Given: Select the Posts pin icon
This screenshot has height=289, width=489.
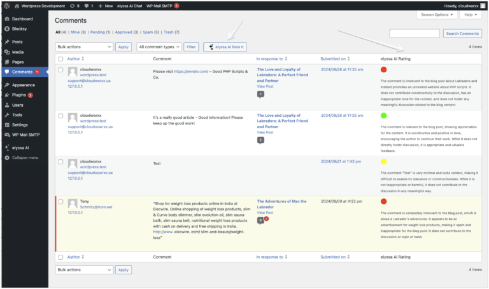Looking at the screenshot, I should click(7, 42).
